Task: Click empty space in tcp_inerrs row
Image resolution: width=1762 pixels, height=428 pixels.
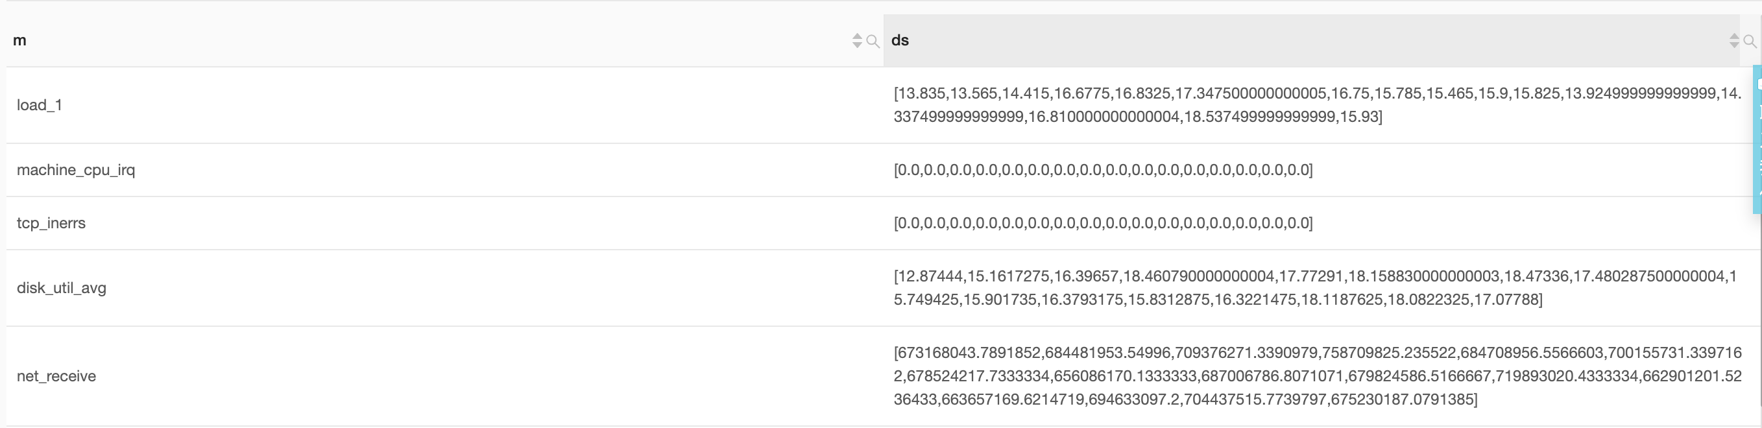Action: point(479,223)
